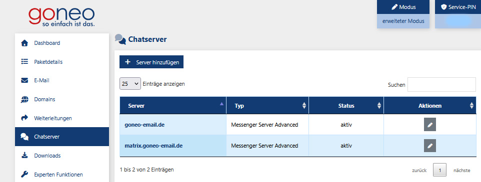Sort table by Status column
This screenshot has height=182, width=481.
(346, 106)
